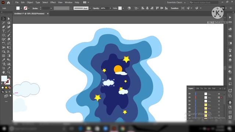Toggle eye of the red-marked selected layer row

pos(189,97)
